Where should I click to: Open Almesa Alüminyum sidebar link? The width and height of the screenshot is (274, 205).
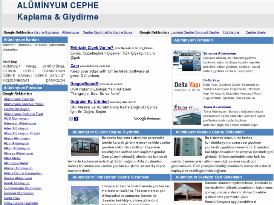point(18,153)
